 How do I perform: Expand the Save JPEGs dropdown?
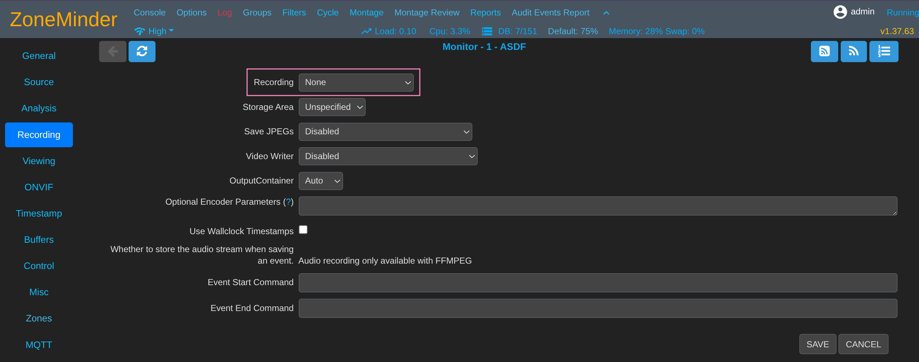click(385, 132)
